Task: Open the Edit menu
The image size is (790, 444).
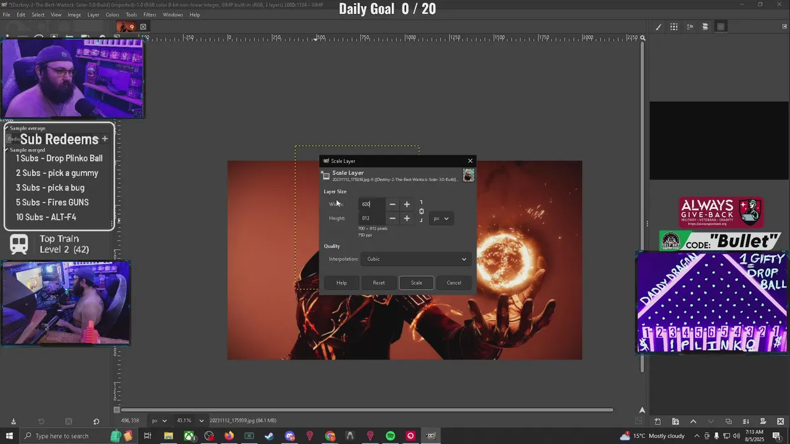Action: 21,15
